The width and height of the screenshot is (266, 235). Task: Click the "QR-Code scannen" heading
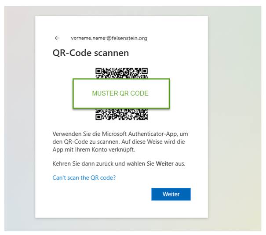click(x=91, y=53)
